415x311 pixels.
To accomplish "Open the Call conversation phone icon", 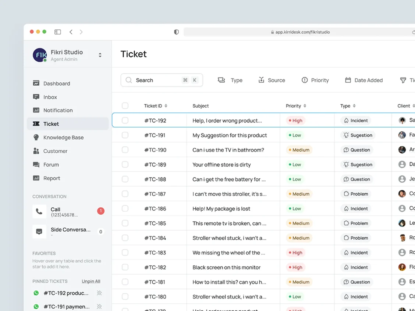I will [39, 212].
